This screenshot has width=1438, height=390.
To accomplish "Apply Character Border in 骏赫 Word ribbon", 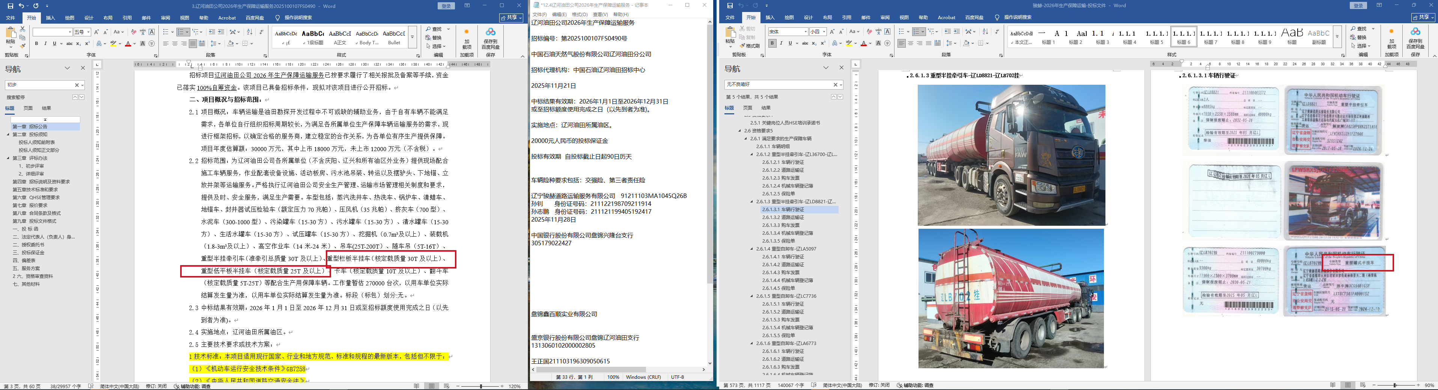I will (888, 32).
